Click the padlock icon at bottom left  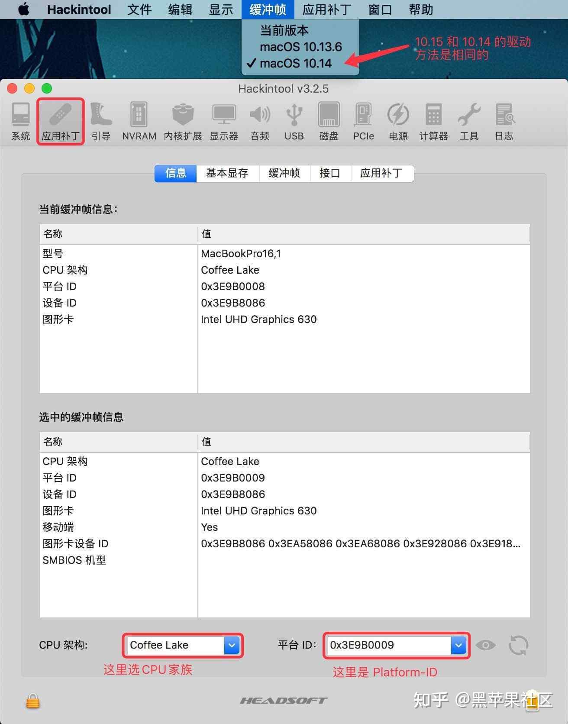[33, 700]
